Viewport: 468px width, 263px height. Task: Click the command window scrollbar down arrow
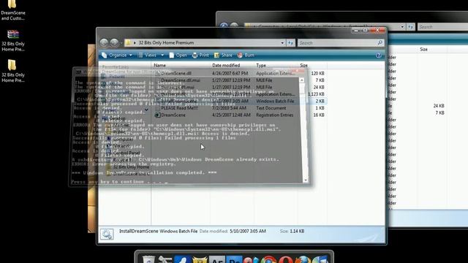[305, 180]
